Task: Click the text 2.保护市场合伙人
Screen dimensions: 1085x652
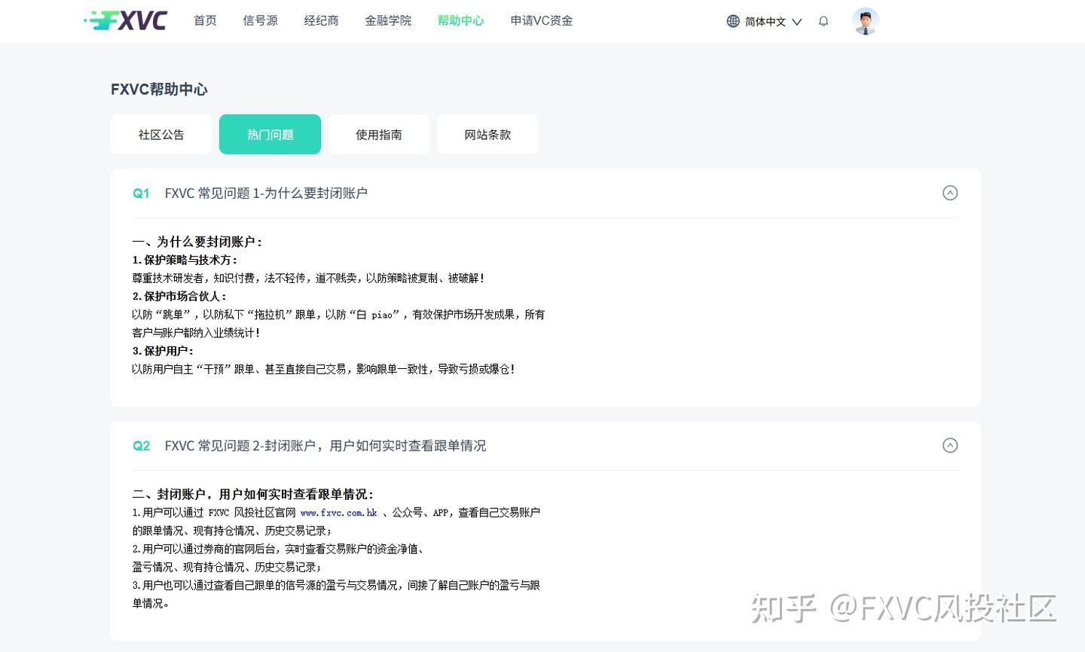Action: [180, 296]
